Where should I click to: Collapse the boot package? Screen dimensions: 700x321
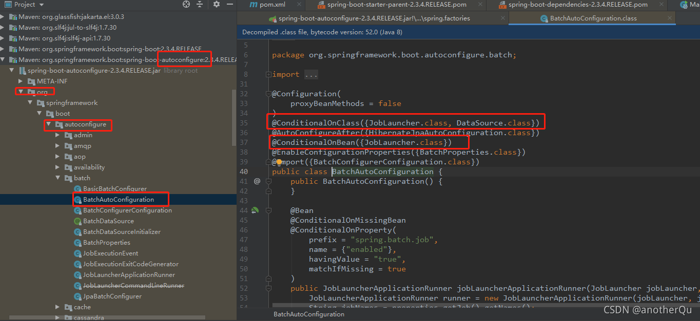coord(40,113)
